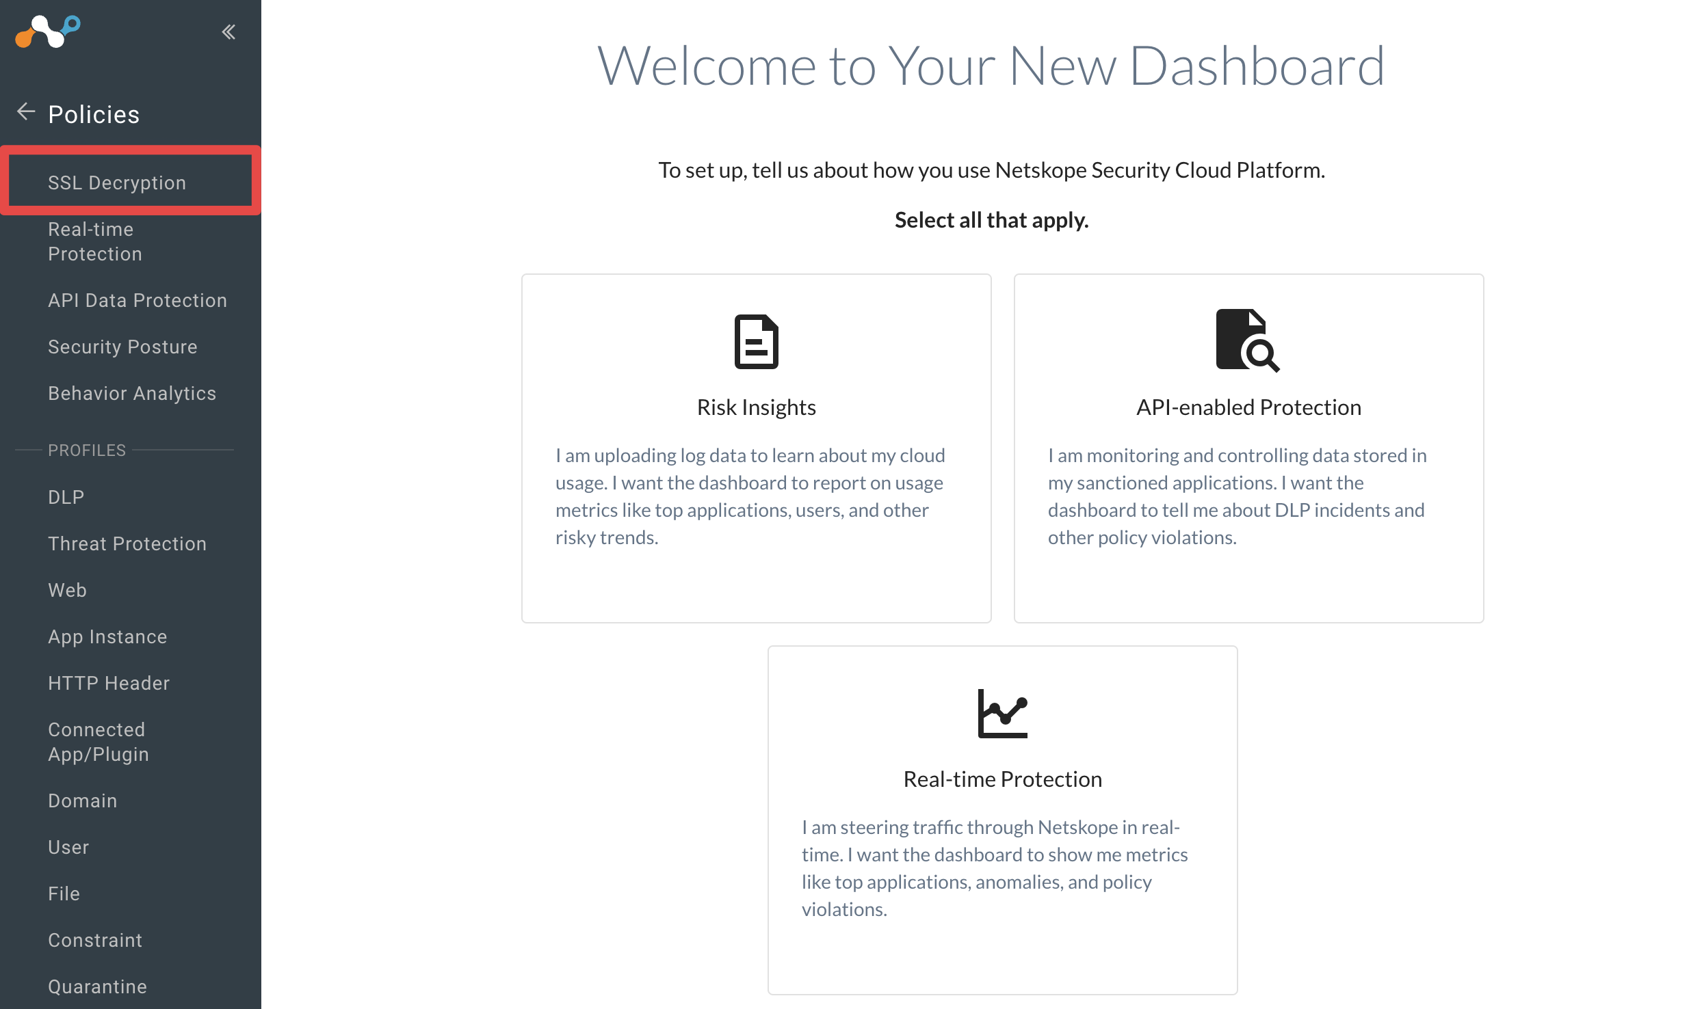The image size is (1702, 1009).
Task: Click the Risk Insights document icon
Action: pyautogui.click(x=756, y=341)
